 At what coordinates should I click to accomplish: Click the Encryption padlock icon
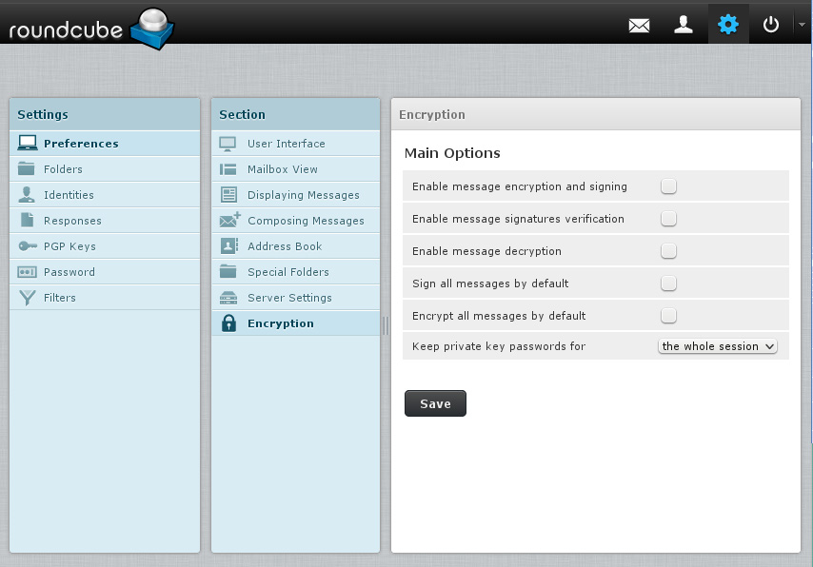pos(228,323)
